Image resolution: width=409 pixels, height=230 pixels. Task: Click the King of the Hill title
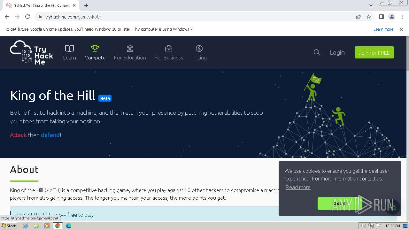[53, 96]
